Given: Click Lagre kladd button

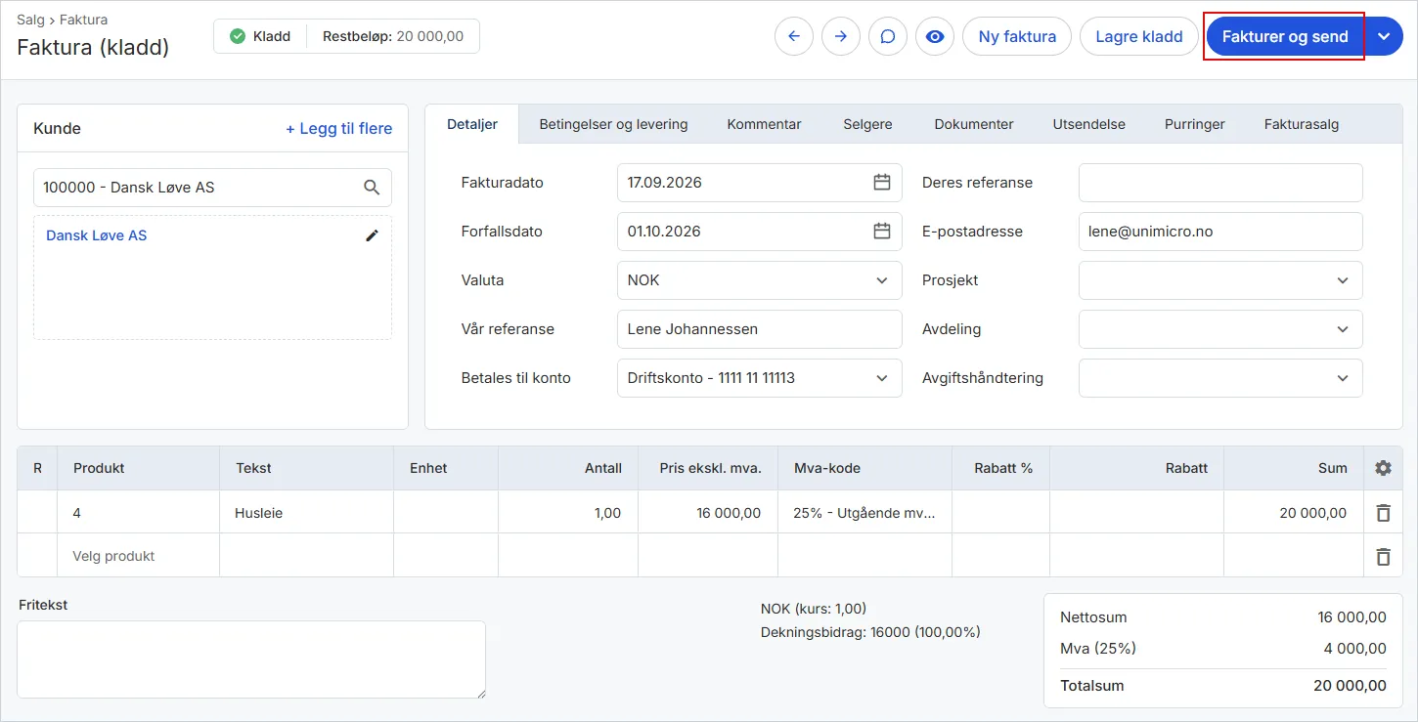Looking at the screenshot, I should (1139, 36).
